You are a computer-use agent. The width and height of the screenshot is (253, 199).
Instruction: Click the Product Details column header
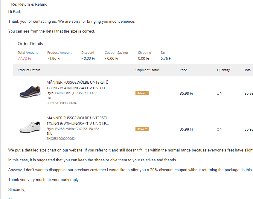coord(29,70)
